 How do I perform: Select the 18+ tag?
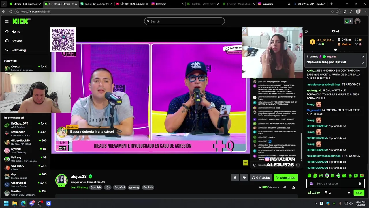tap(108, 187)
